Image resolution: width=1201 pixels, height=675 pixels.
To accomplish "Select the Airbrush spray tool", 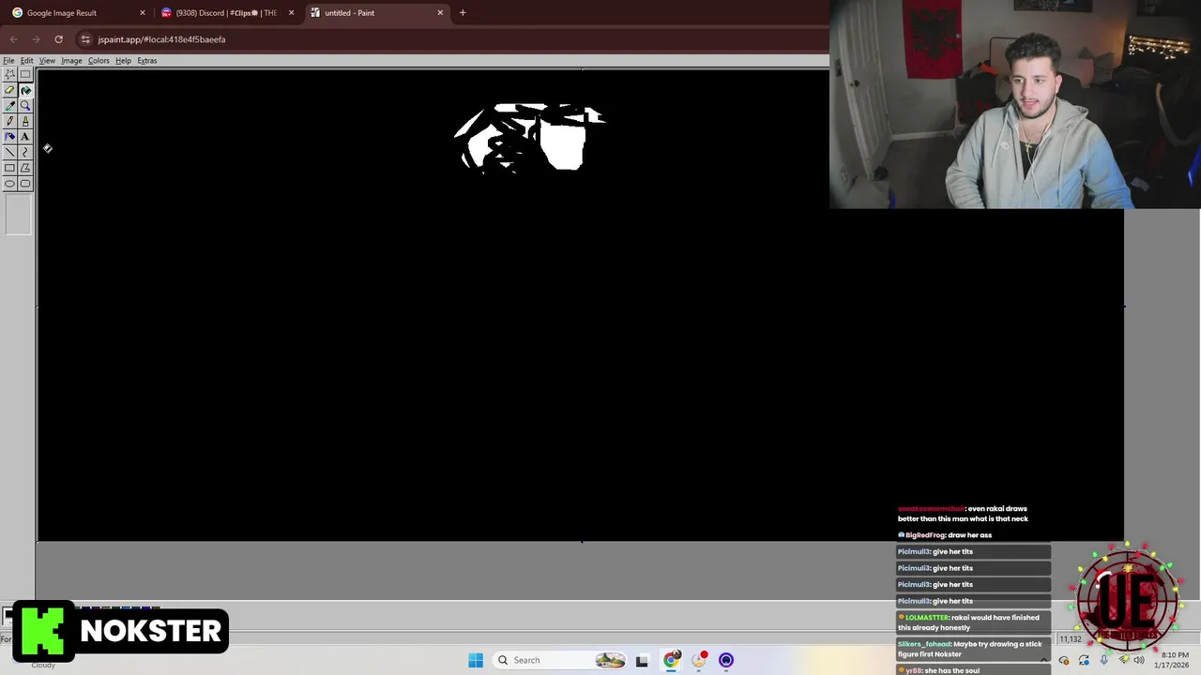I will tap(9, 137).
